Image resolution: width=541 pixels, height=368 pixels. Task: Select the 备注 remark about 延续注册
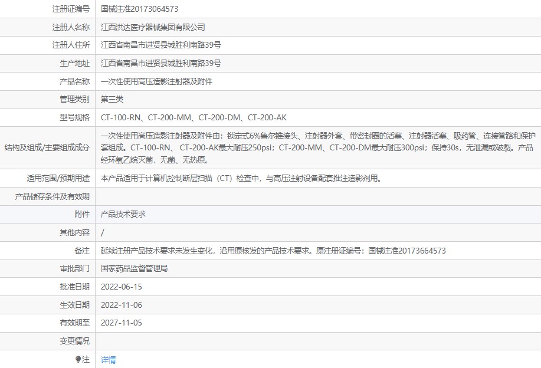[x=273, y=251]
